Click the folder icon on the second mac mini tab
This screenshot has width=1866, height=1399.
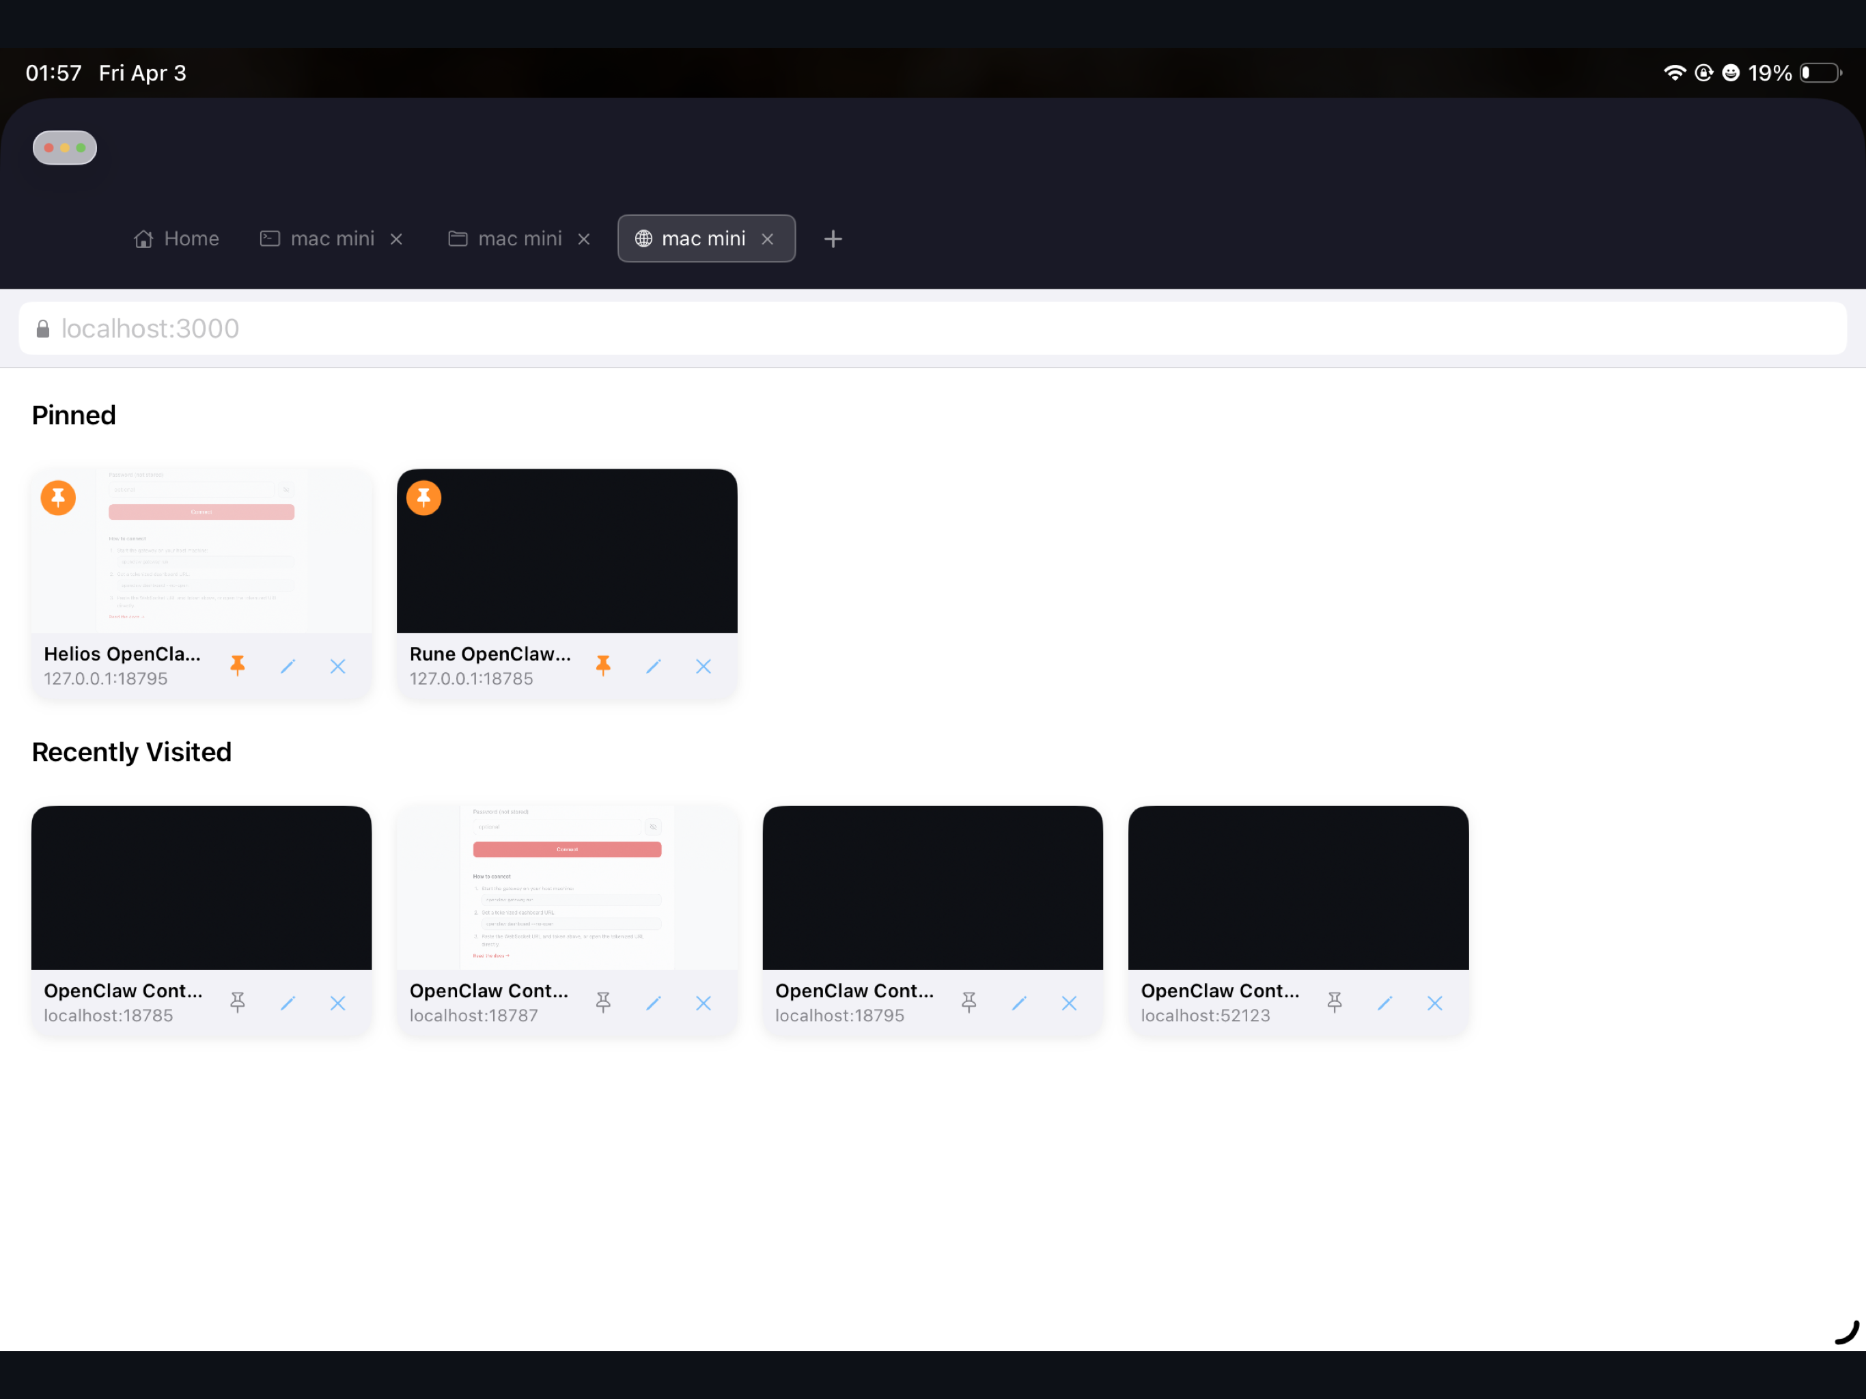457,239
